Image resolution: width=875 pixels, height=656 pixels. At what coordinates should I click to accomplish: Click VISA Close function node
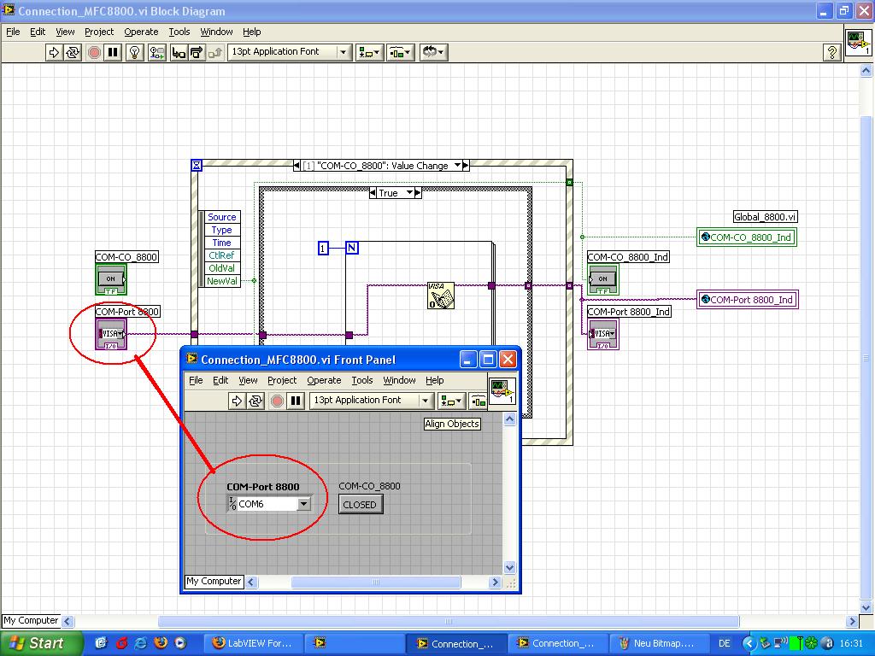[441, 296]
